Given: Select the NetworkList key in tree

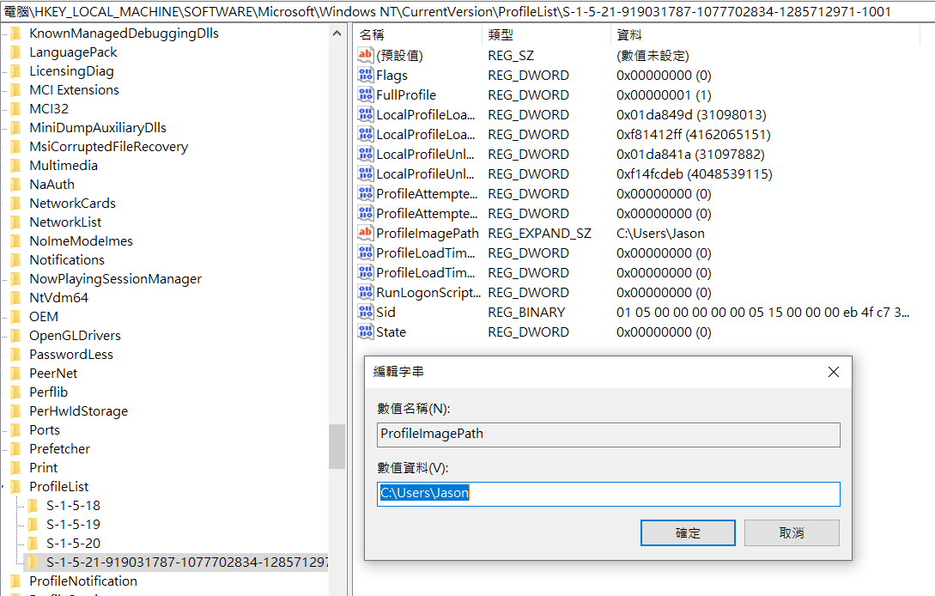Looking at the screenshot, I should coord(65,222).
